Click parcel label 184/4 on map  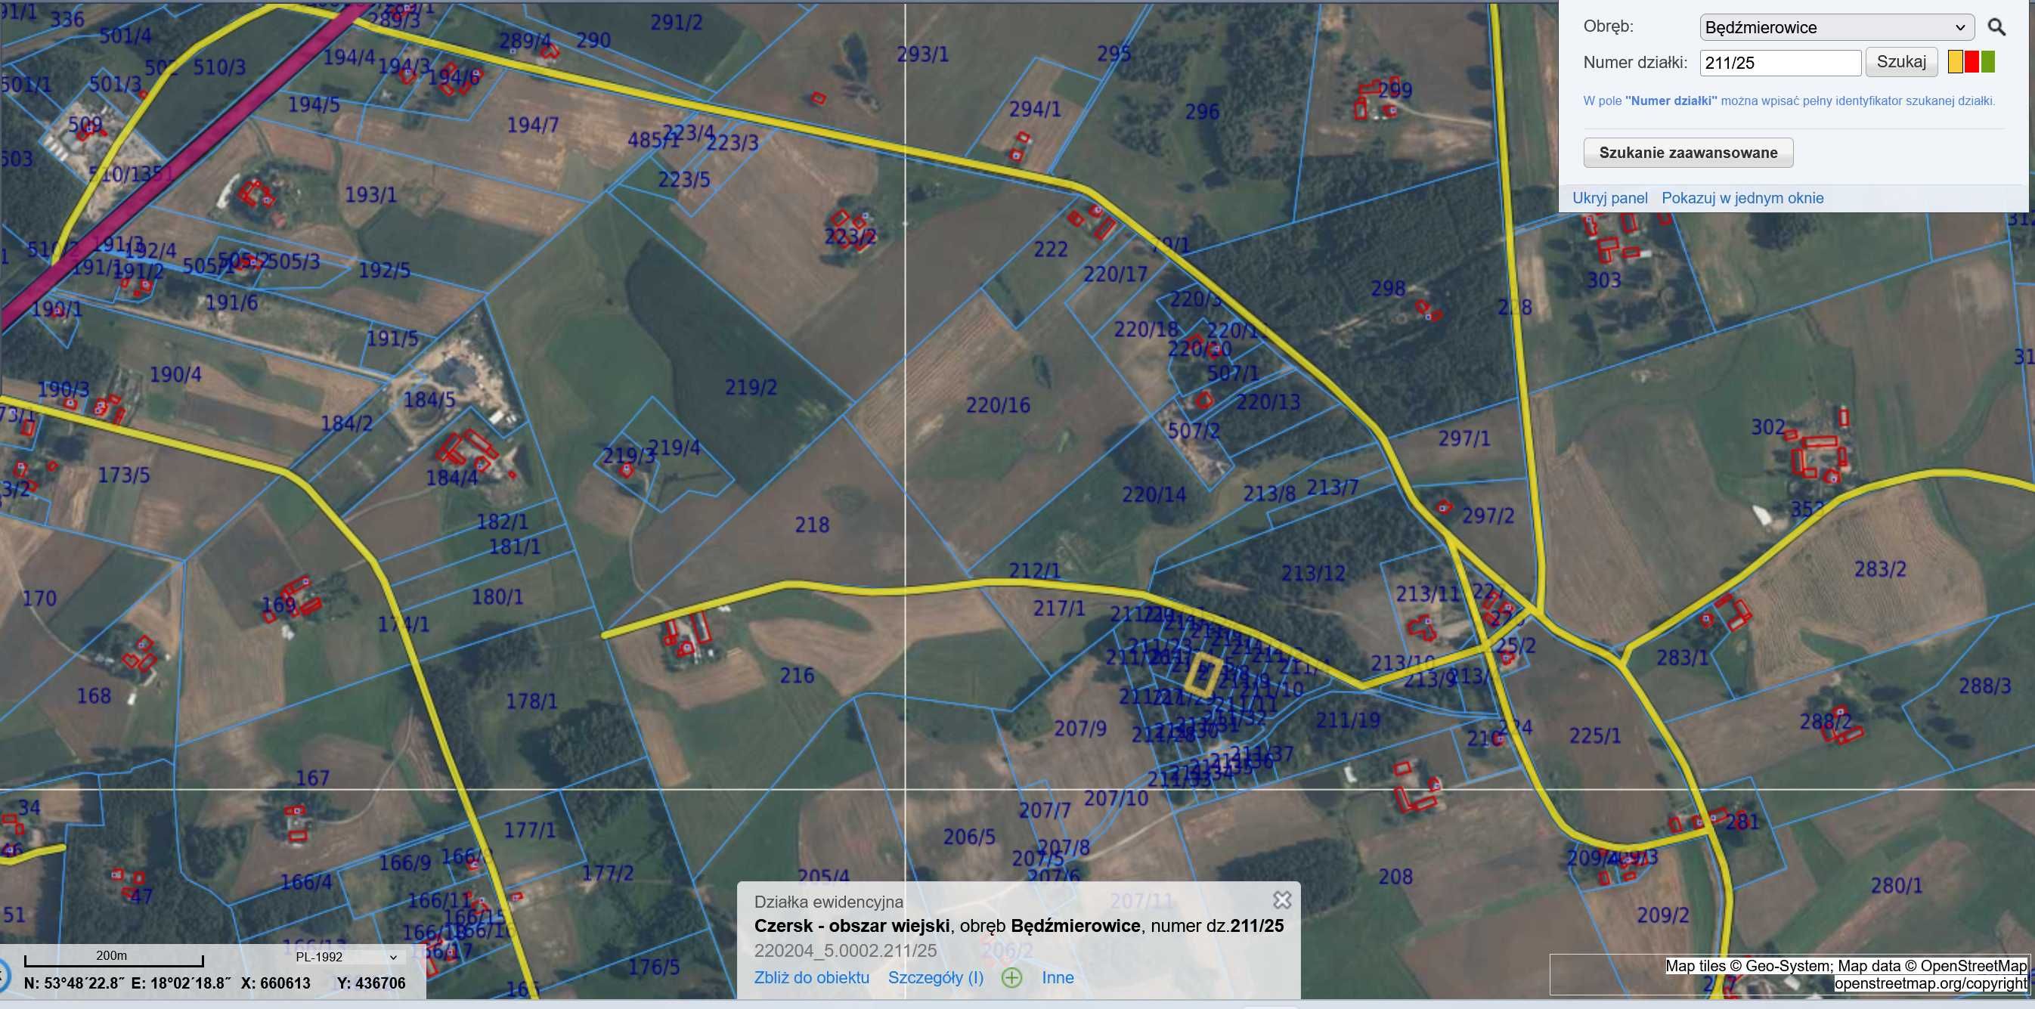[x=452, y=478]
